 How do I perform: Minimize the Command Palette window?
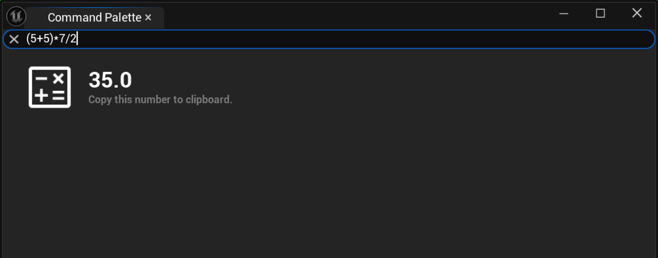[x=564, y=14]
